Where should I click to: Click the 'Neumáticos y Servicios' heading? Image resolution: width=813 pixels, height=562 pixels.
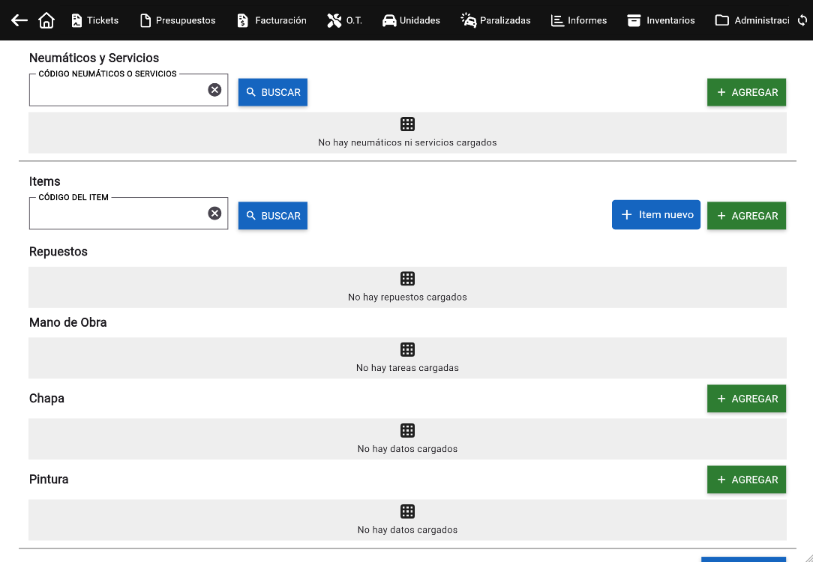pyautogui.click(x=94, y=58)
